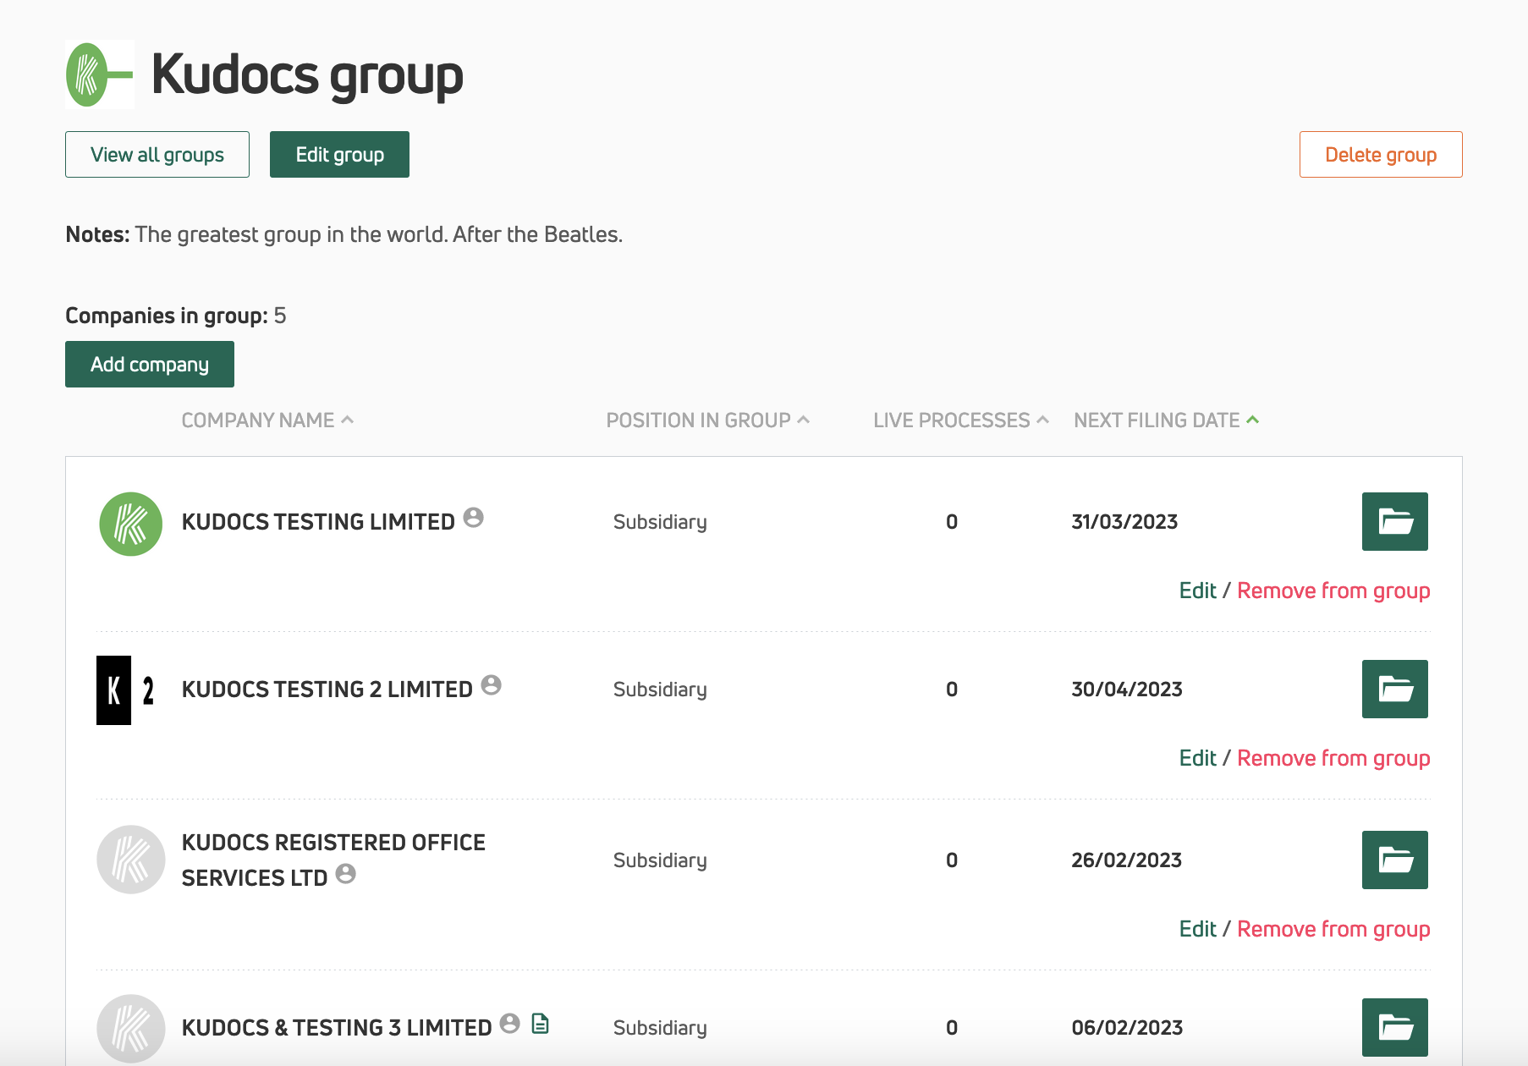The image size is (1528, 1066).
Task: Click Subsidiary position of KUDOCS TESTING 2 LIMITED
Action: pos(660,690)
